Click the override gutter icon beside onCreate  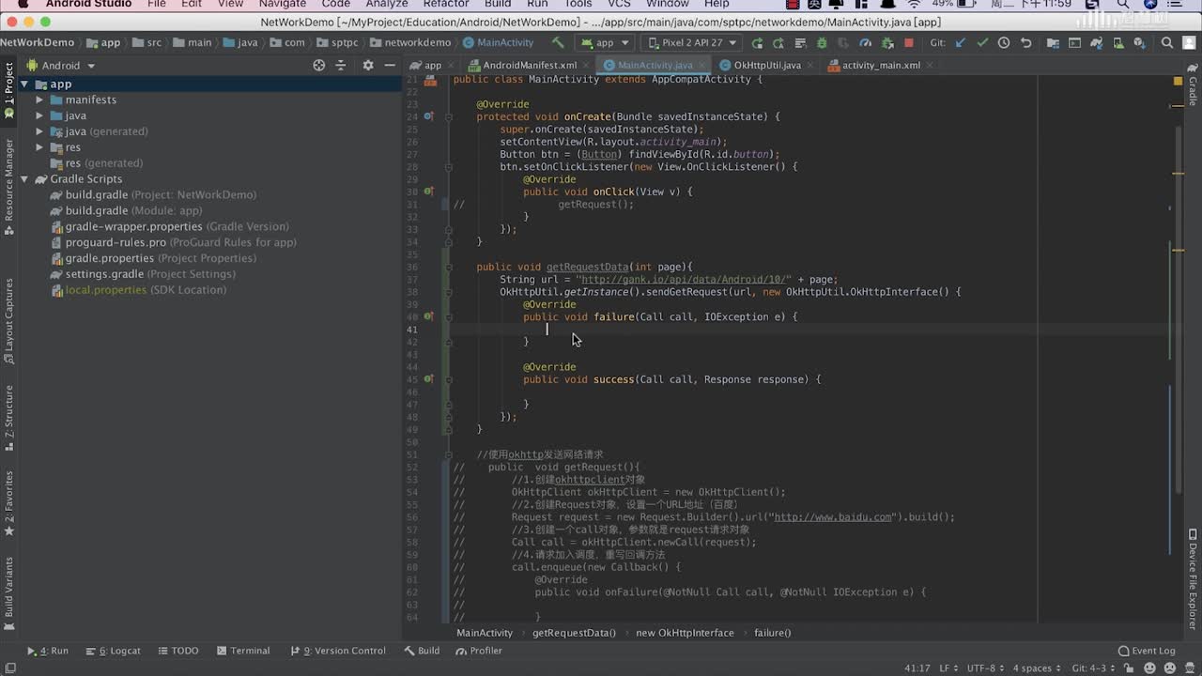(428, 116)
